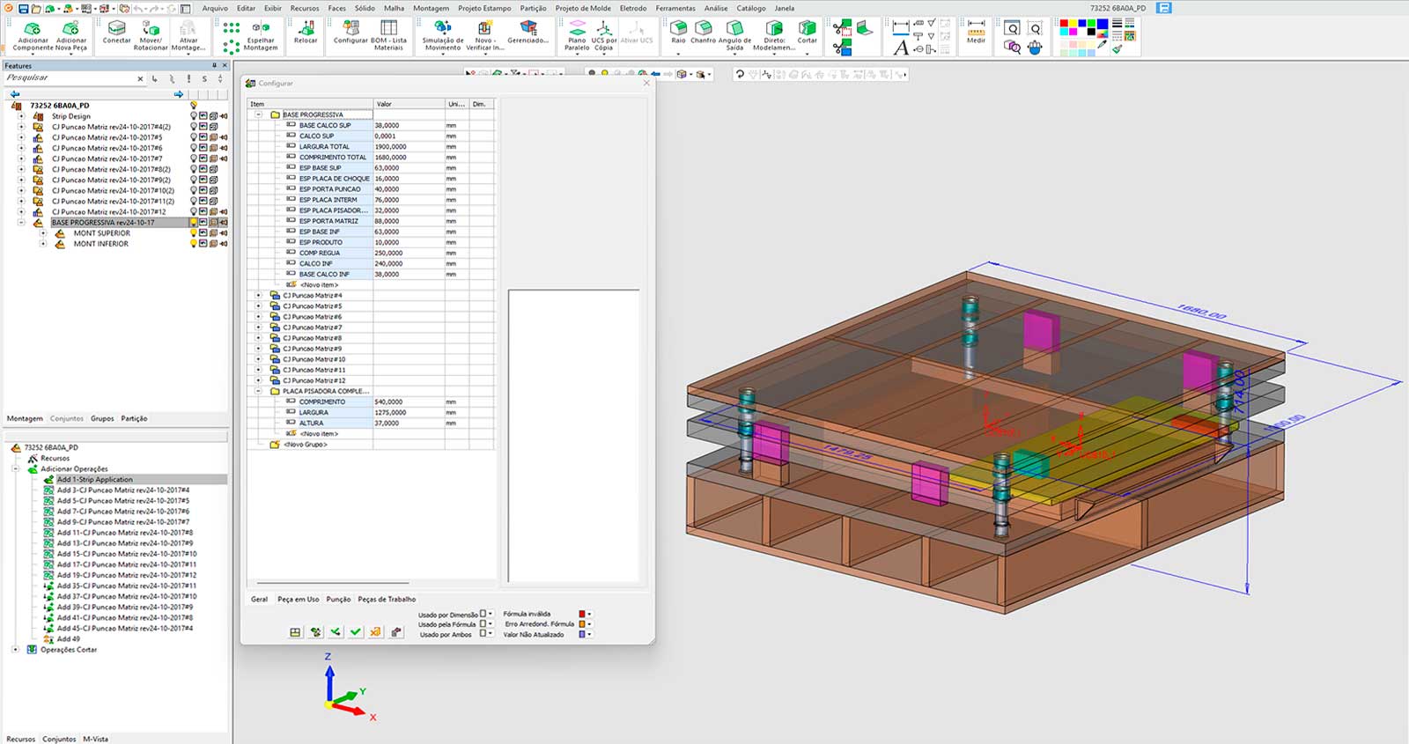Click the Pesquisar search field
The width and height of the screenshot is (1409, 744).
(x=70, y=78)
